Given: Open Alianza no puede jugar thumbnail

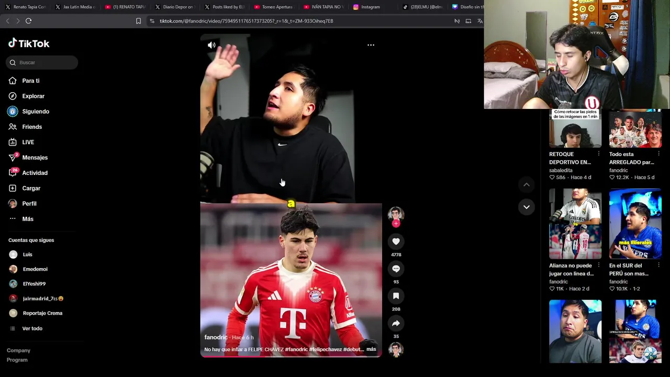Looking at the screenshot, I should 575,224.
